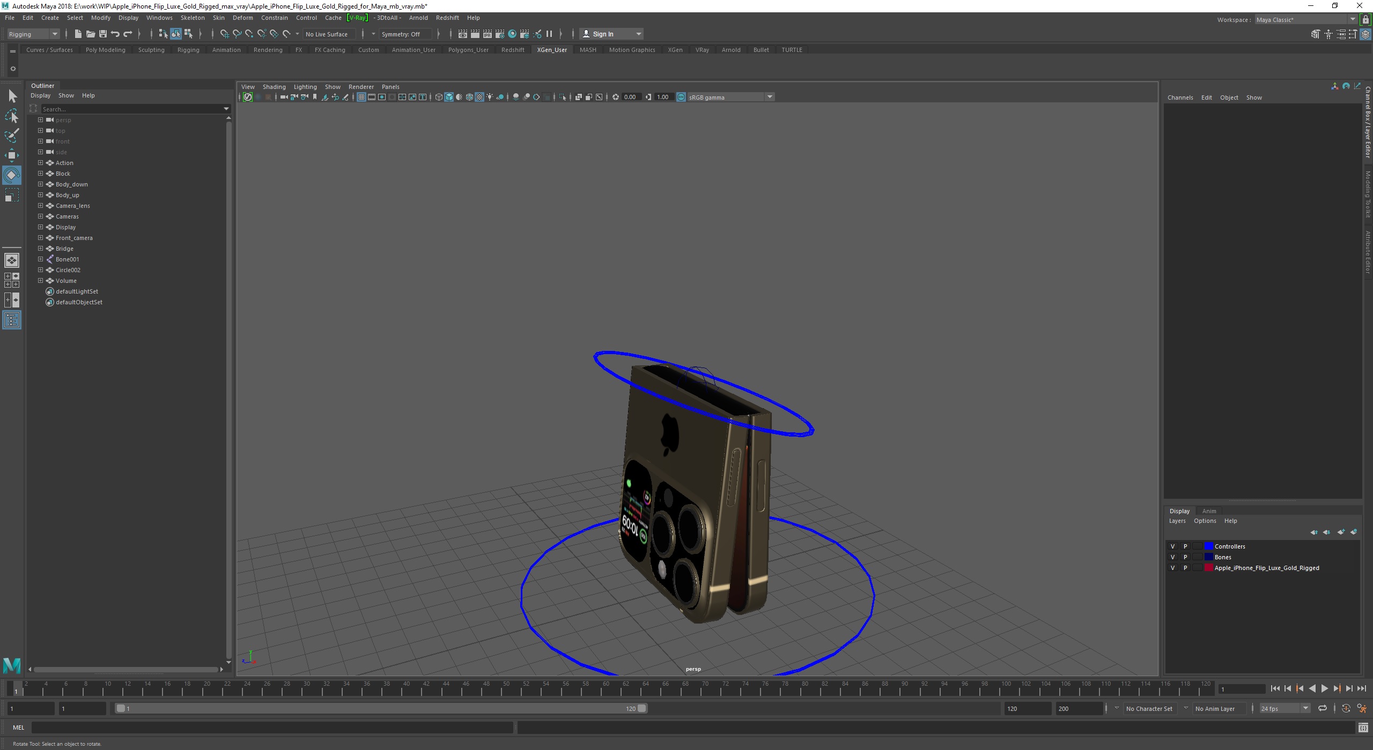
Task: Click the blue Controllers layer color swatch
Action: point(1209,546)
